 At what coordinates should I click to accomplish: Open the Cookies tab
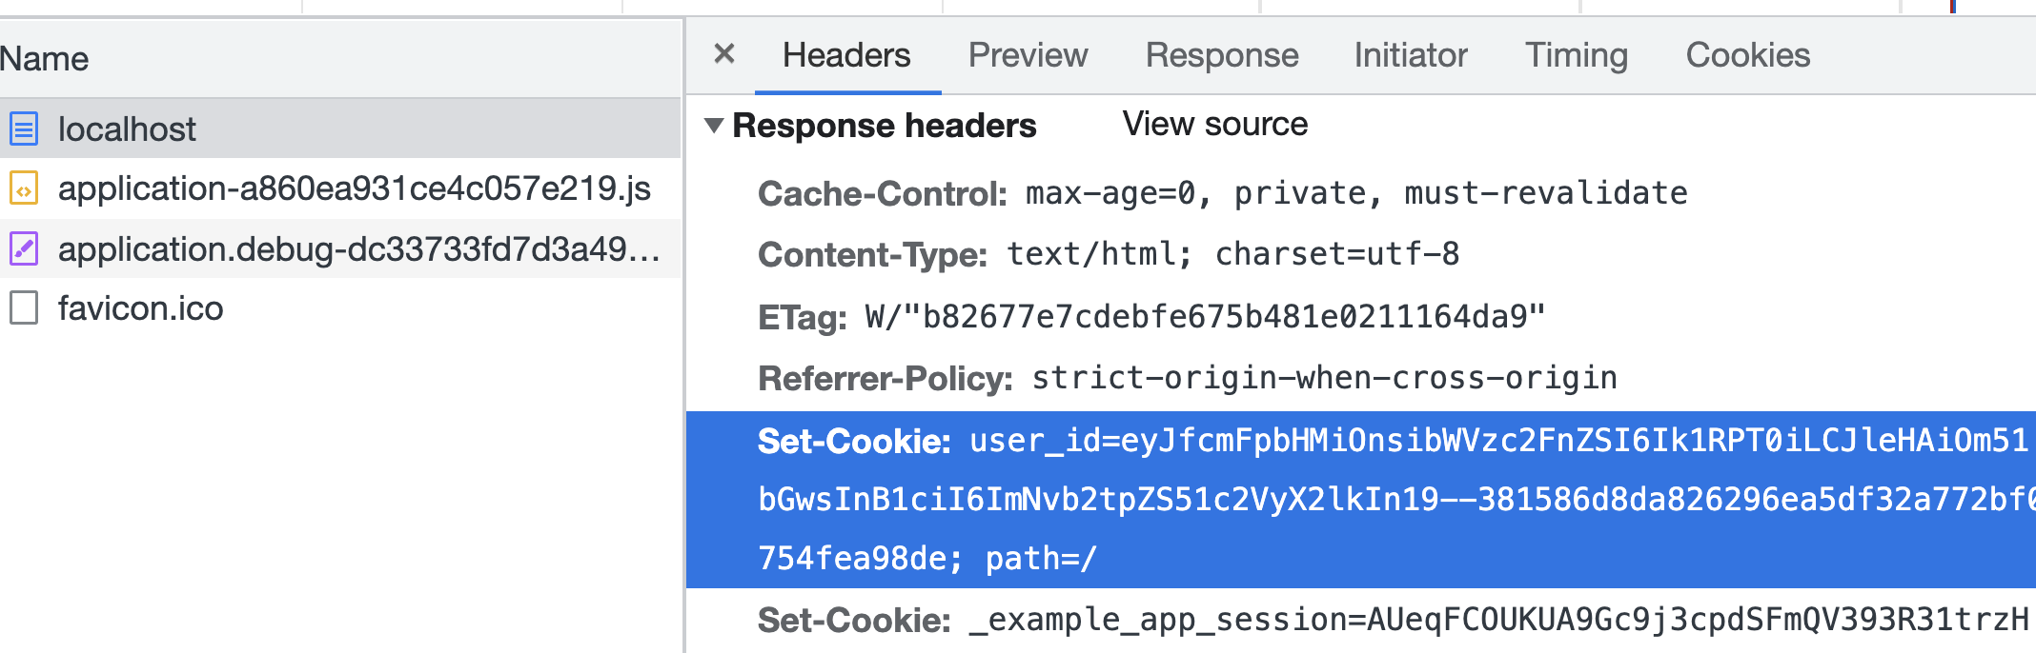pos(1747,55)
